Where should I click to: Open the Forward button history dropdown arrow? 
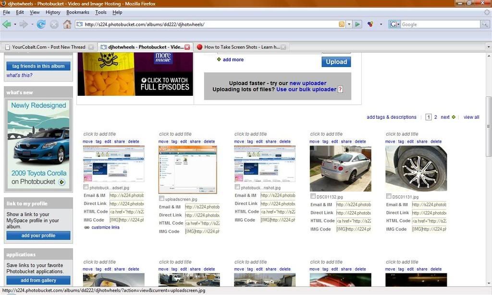click(32, 24)
